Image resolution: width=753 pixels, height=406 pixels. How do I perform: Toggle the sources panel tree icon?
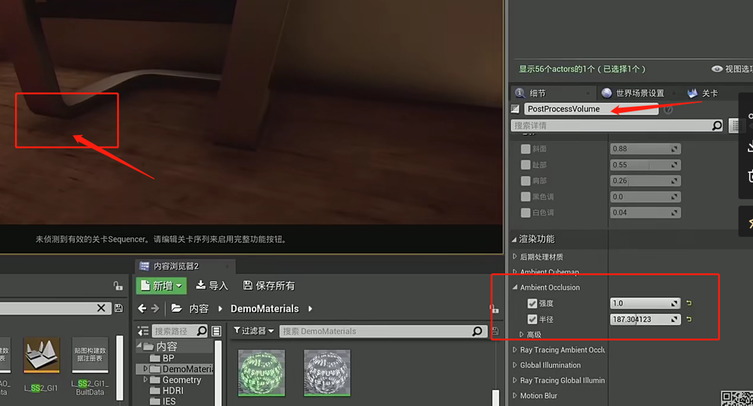(142, 331)
